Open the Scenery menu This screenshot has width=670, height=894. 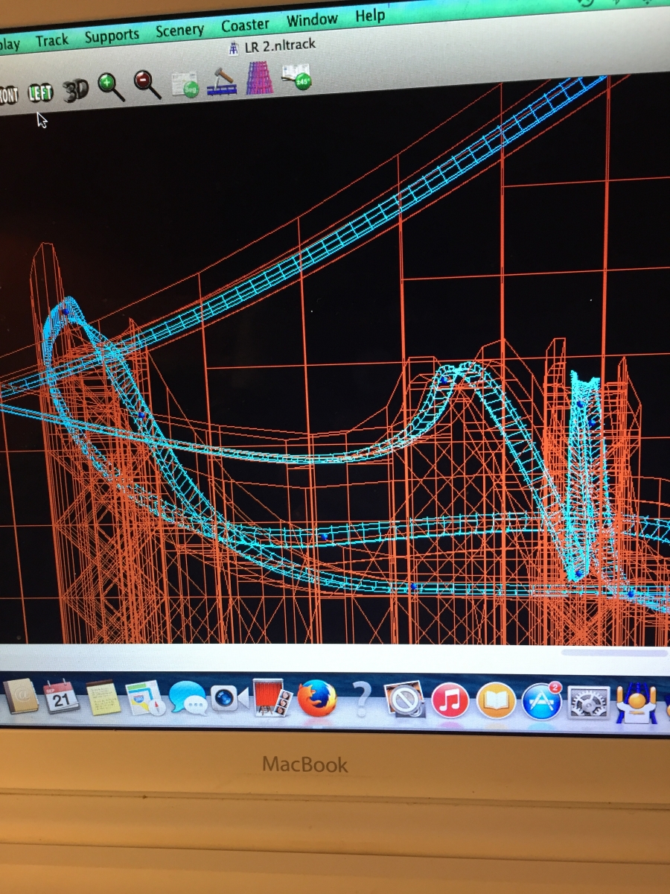pos(179,31)
